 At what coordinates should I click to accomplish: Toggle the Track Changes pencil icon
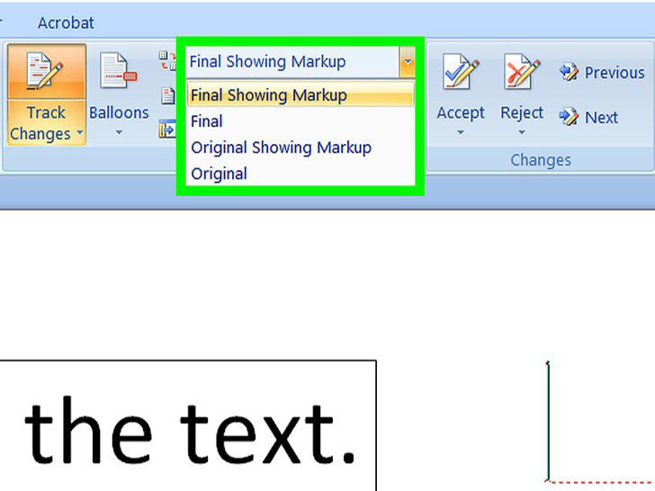tap(47, 71)
